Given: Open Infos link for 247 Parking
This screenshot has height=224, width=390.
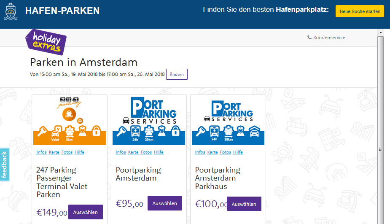Looking at the screenshot, I should coord(42,152).
